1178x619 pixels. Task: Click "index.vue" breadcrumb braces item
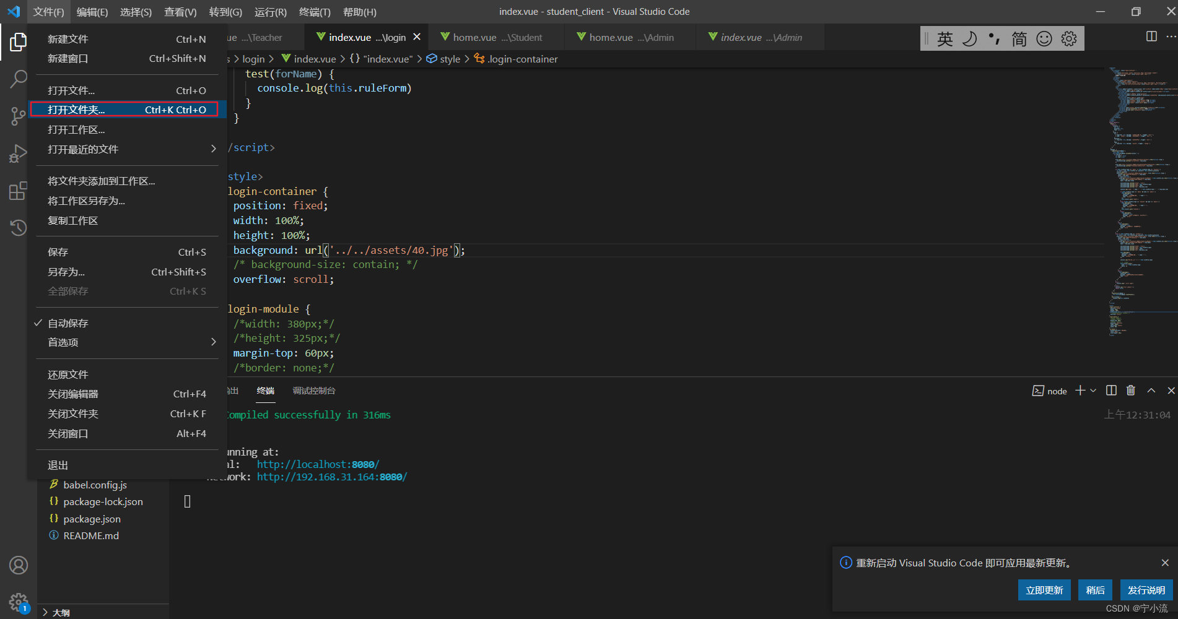click(381, 59)
